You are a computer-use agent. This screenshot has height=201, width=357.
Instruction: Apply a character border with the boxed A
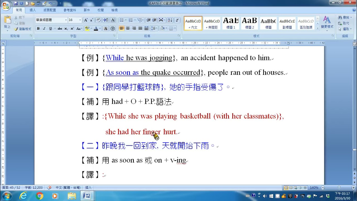click(113, 20)
